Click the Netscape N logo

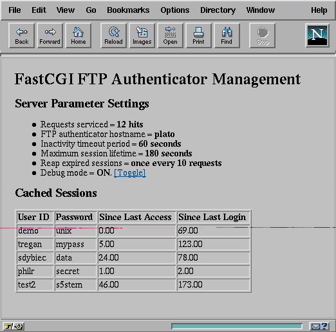317,35
